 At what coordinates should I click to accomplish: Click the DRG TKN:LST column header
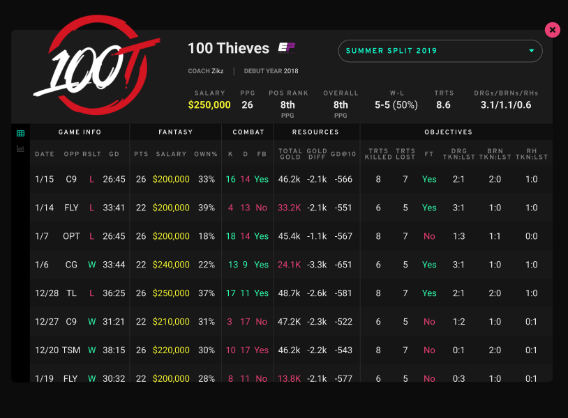(459, 154)
